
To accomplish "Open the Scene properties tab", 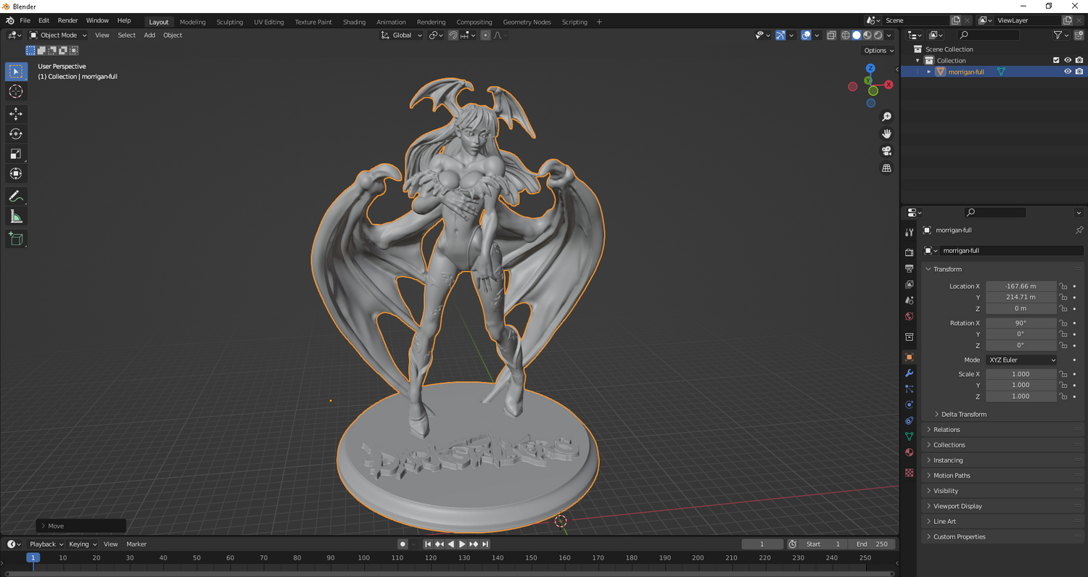I will tap(909, 300).
